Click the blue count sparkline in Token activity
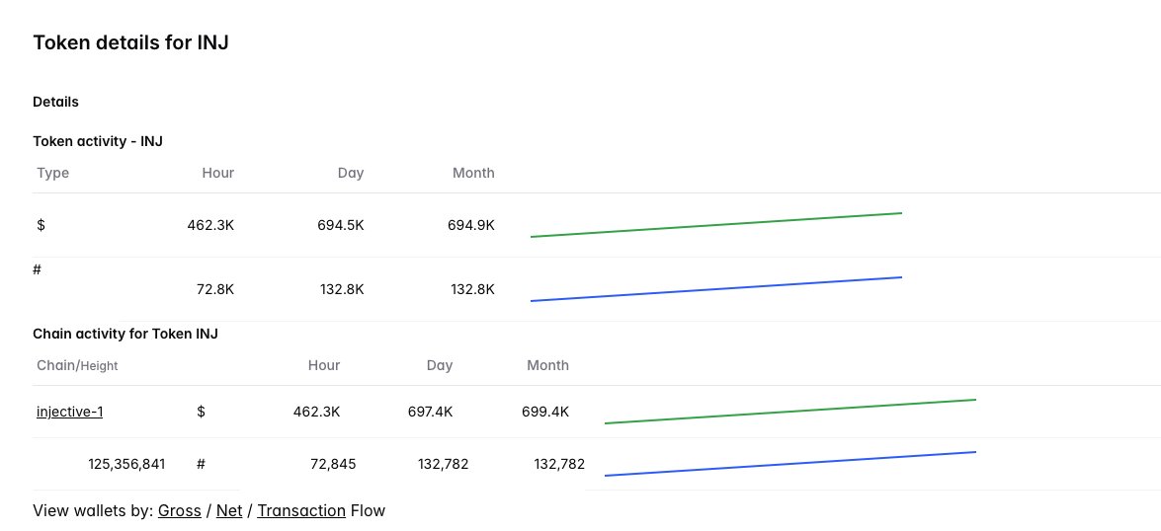Viewport: 1161px width, 531px height. click(716, 289)
